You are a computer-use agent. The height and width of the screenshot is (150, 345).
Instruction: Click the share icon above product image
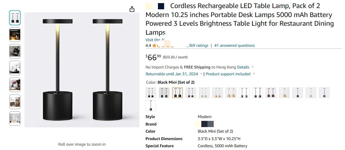tap(132, 9)
